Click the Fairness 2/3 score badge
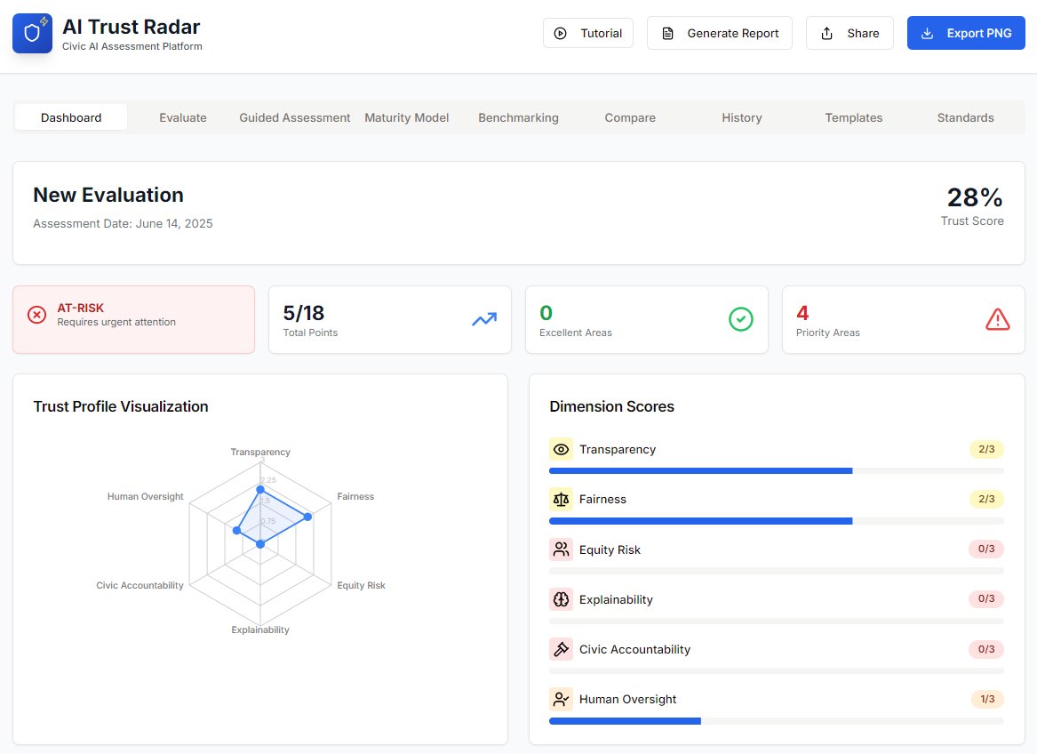Screen dimensions: 1037x754 [x=986, y=499]
